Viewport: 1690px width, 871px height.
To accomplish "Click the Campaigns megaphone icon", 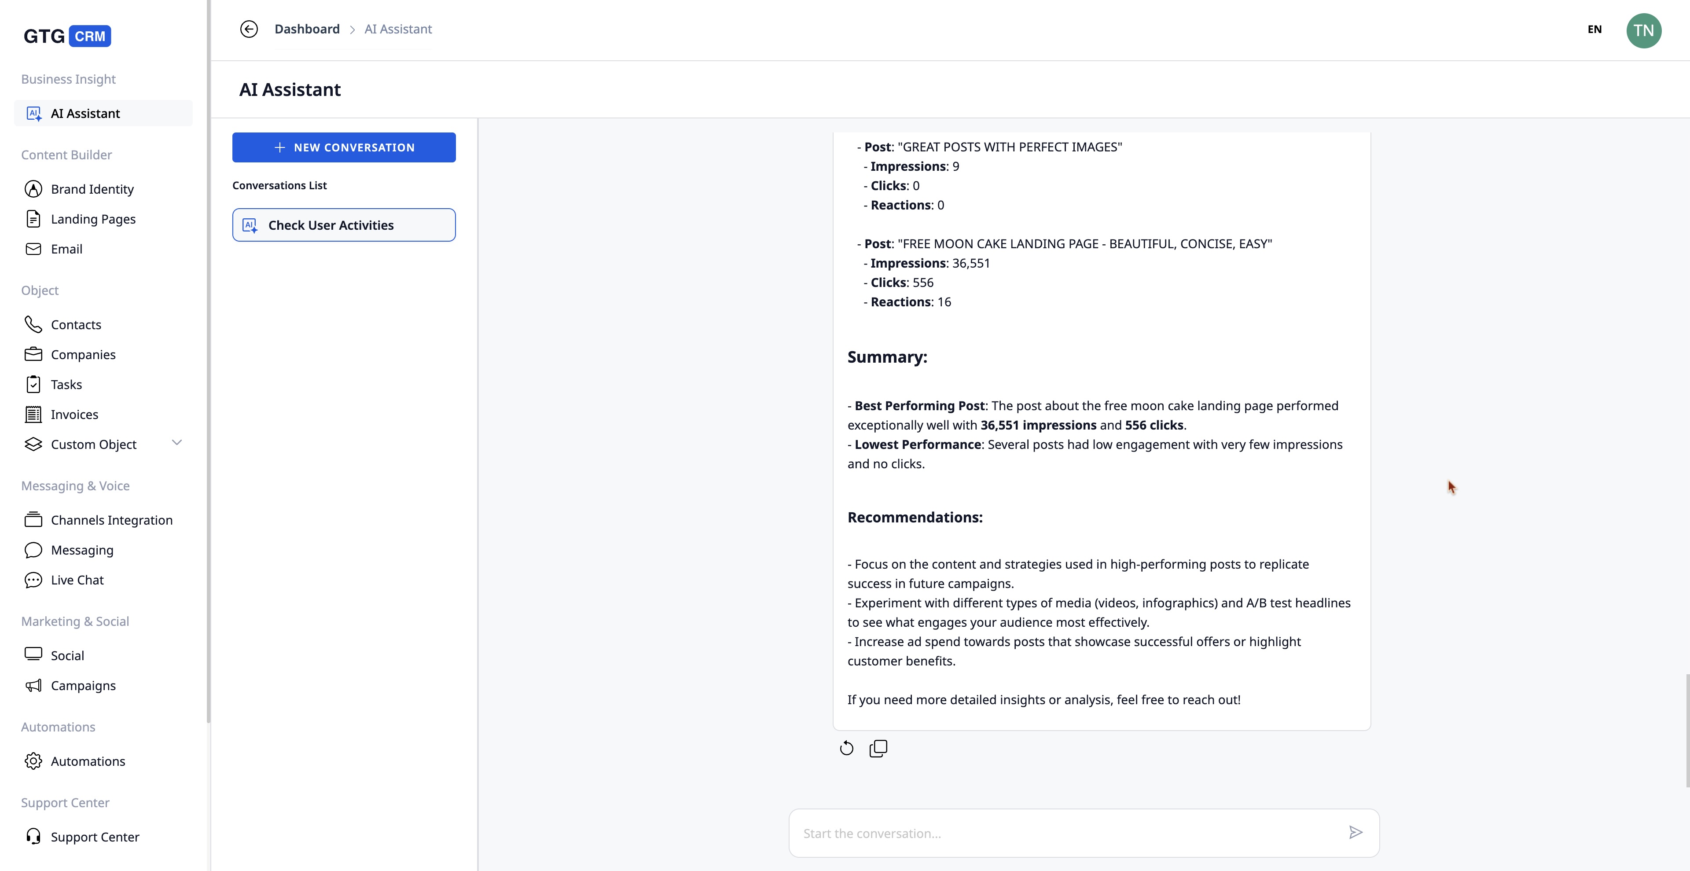I will click(x=33, y=685).
